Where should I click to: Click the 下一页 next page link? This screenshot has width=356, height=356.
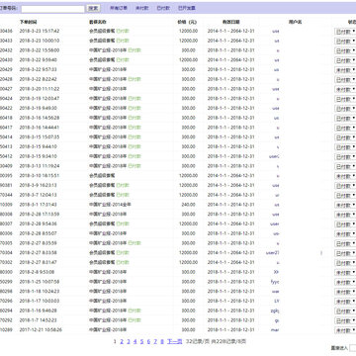coord(174,341)
